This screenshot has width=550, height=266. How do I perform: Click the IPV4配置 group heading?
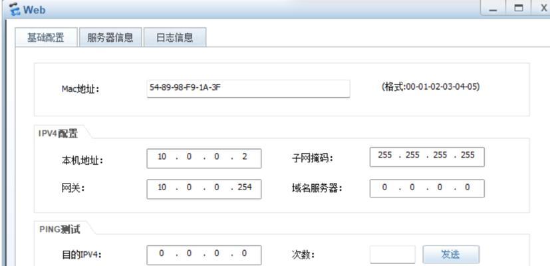[59, 134]
